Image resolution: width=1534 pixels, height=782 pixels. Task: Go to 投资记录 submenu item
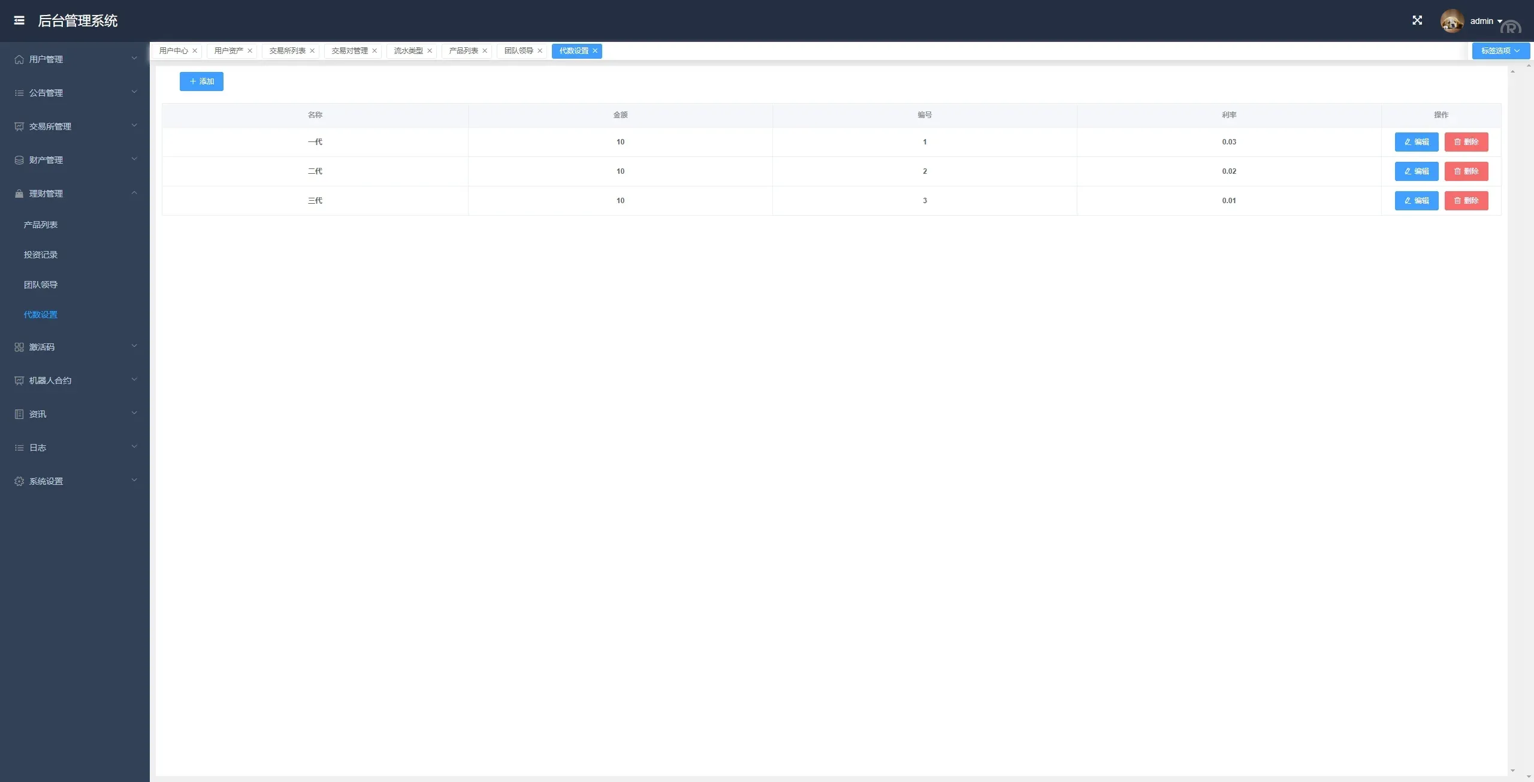tap(41, 255)
